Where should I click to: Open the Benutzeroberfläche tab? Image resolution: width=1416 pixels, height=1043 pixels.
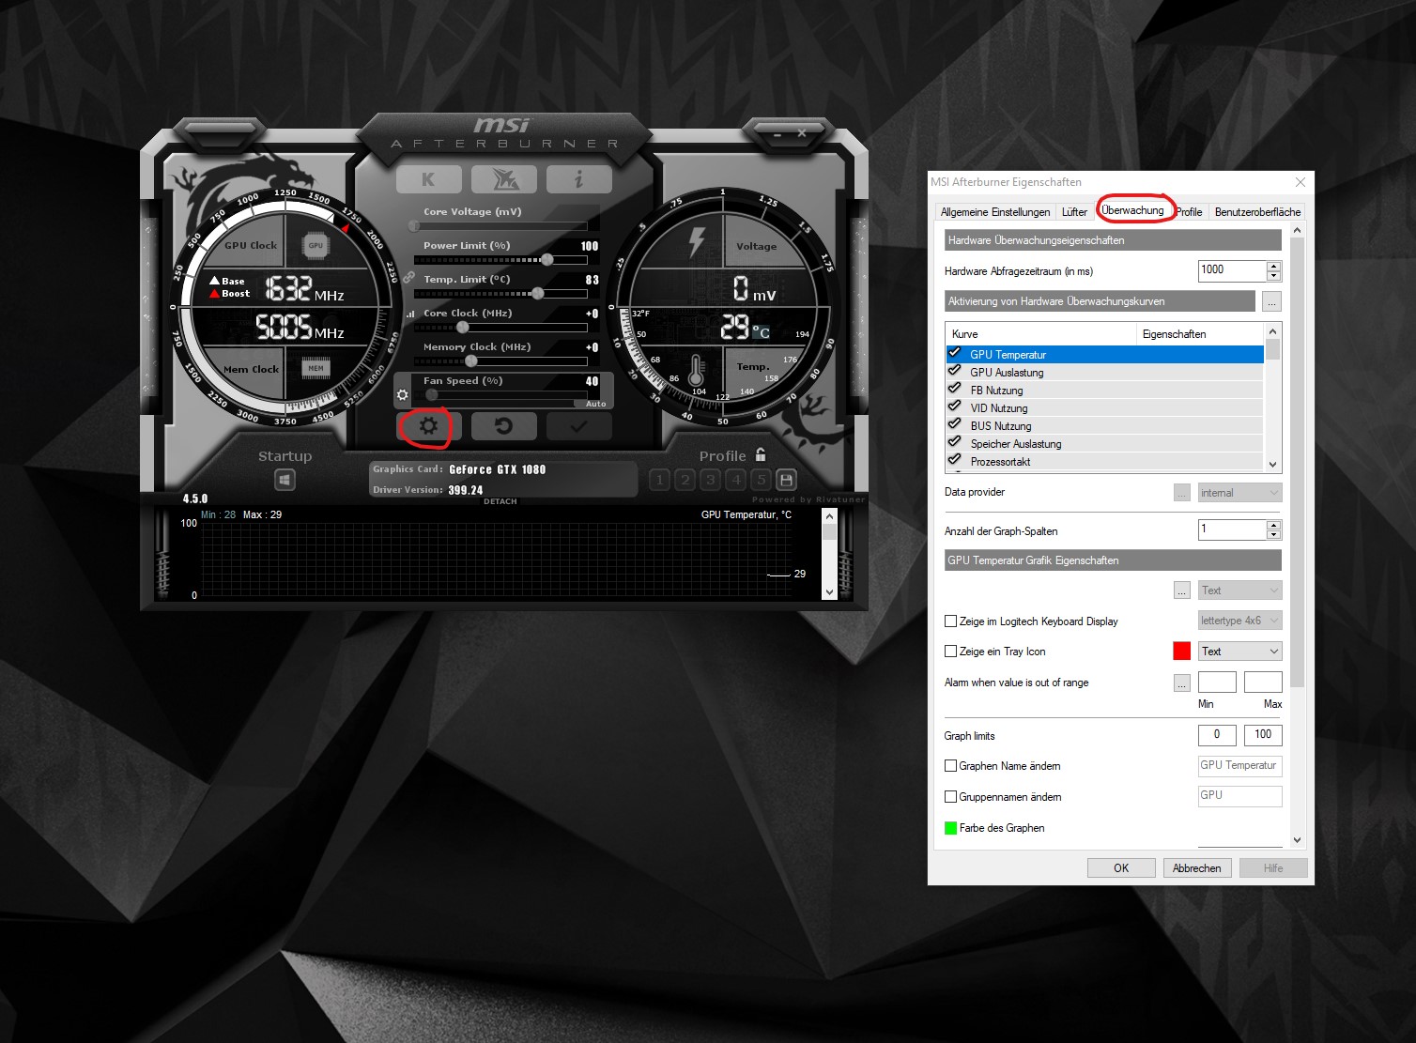[1257, 212]
